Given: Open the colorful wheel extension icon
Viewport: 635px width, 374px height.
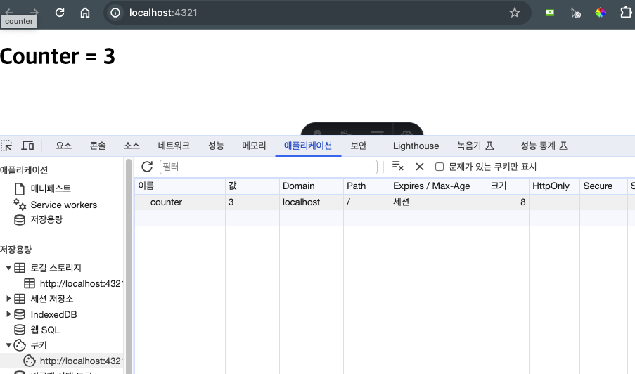Looking at the screenshot, I should [x=601, y=13].
